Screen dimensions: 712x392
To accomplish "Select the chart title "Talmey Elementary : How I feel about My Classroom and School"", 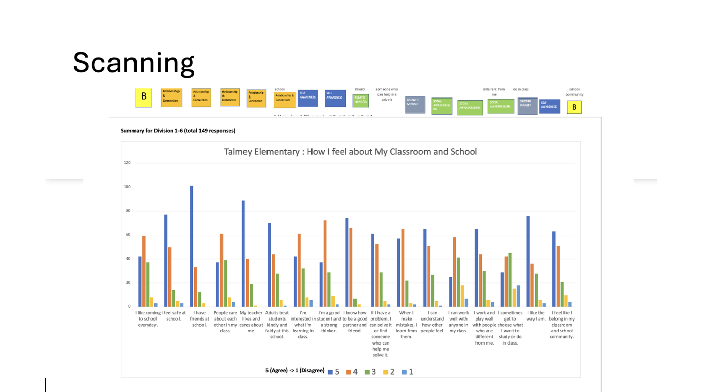I will (x=350, y=152).
